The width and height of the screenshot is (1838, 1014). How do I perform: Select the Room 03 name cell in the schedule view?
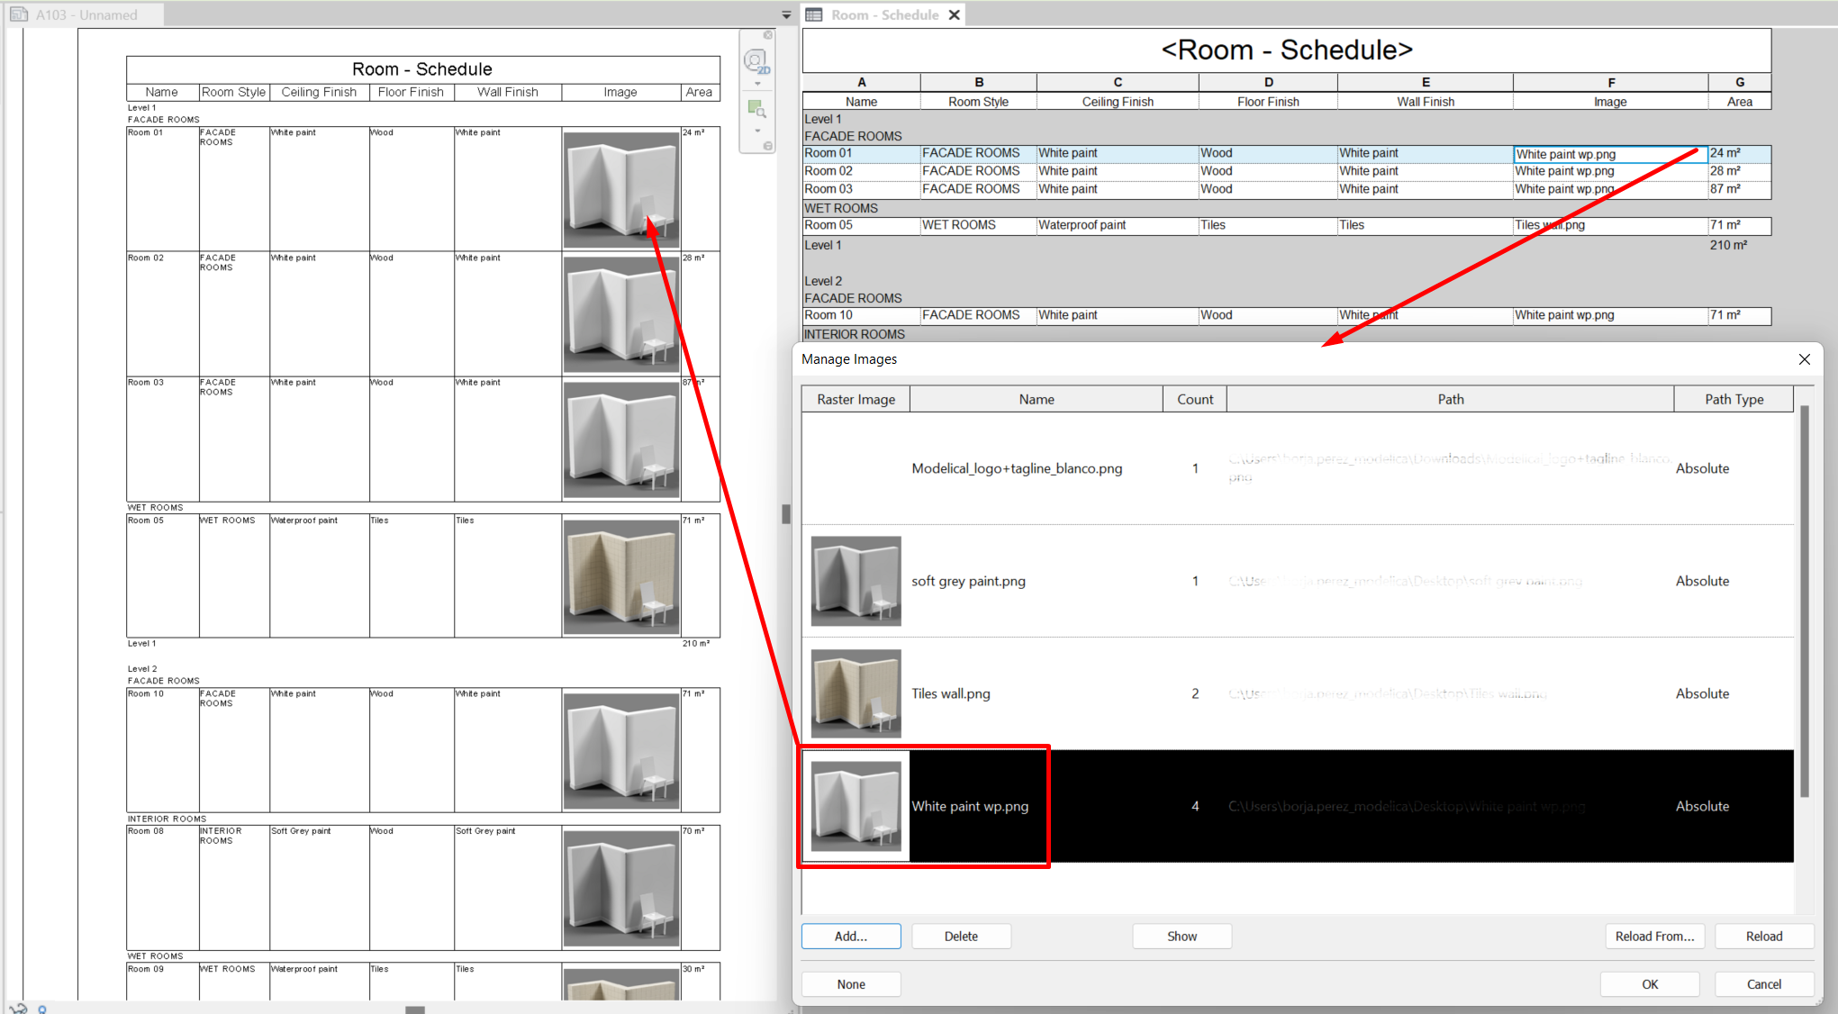862,189
